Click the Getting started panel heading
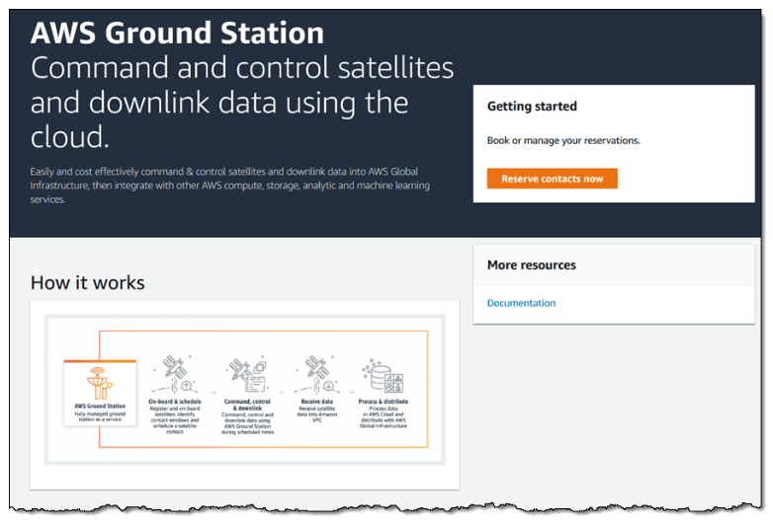 pyautogui.click(x=532, y=107)
